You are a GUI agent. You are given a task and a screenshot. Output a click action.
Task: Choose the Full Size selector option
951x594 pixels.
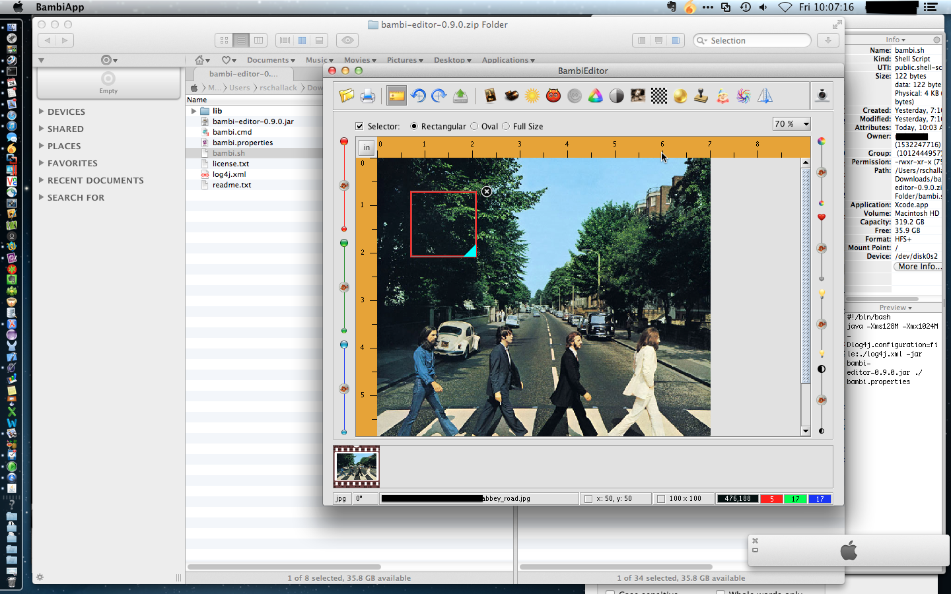point(506,126)
